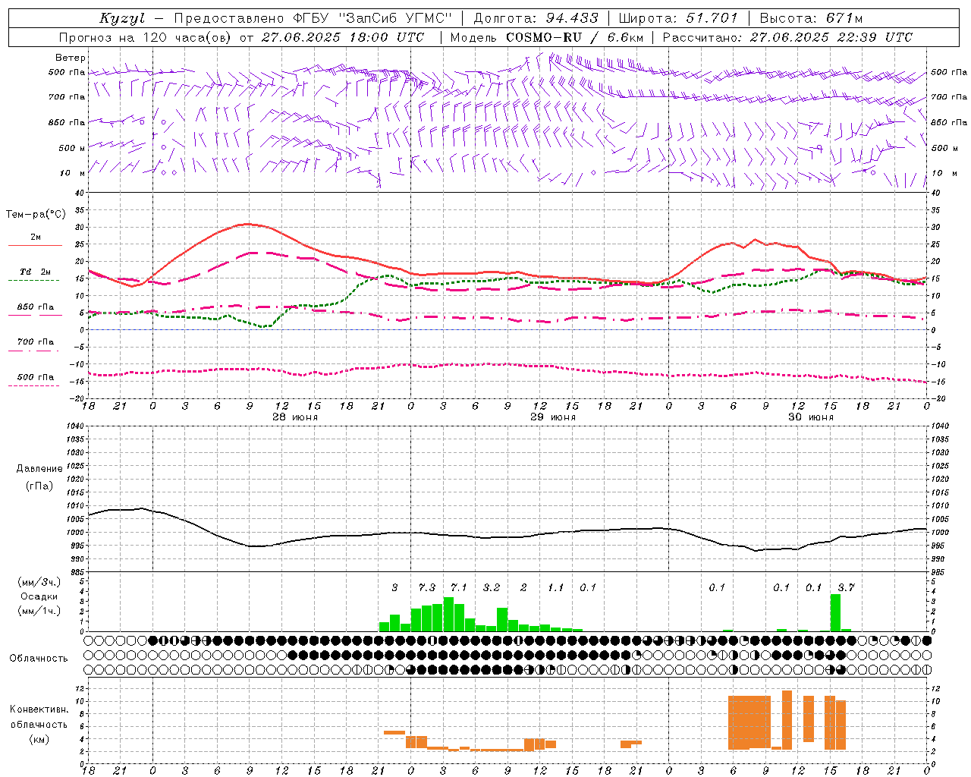Click the forecast start time 27.06.2025 18:00 UTC

343,37
